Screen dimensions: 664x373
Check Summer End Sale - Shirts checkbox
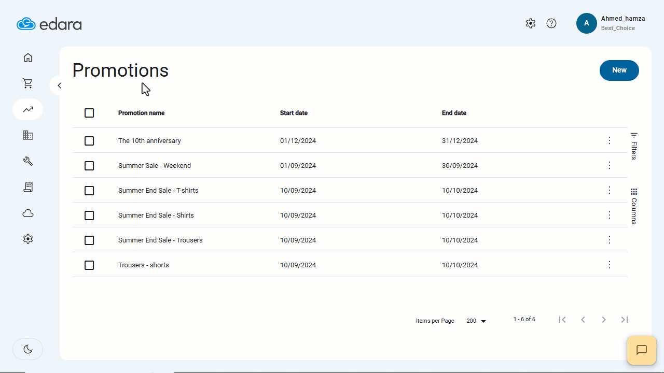click(x=89, y=216)
